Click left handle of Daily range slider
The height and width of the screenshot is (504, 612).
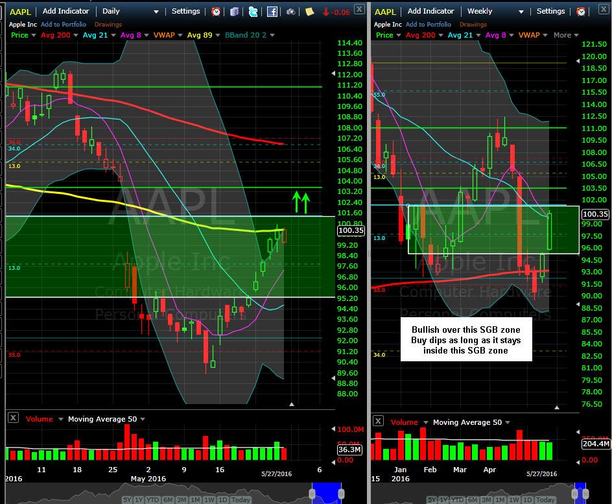312,494
